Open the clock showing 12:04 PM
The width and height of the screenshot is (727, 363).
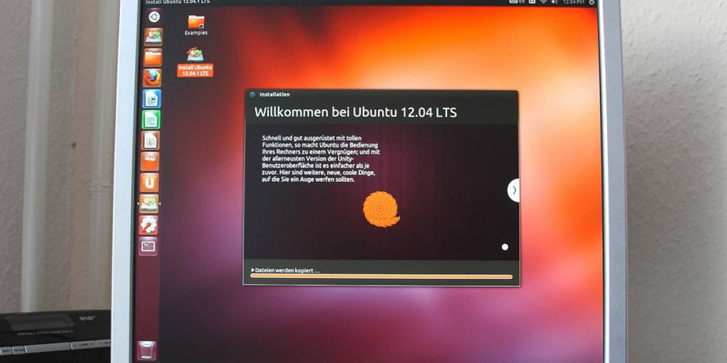tap(573, 2)
